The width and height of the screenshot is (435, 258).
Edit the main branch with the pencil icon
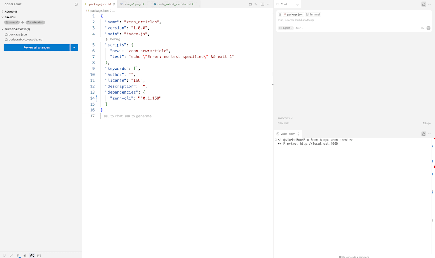click(17, 22)
